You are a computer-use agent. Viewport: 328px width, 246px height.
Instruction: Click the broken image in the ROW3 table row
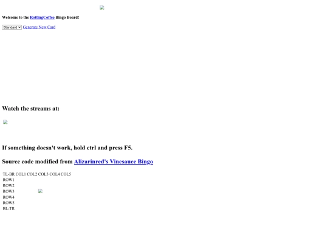[40, 191]
